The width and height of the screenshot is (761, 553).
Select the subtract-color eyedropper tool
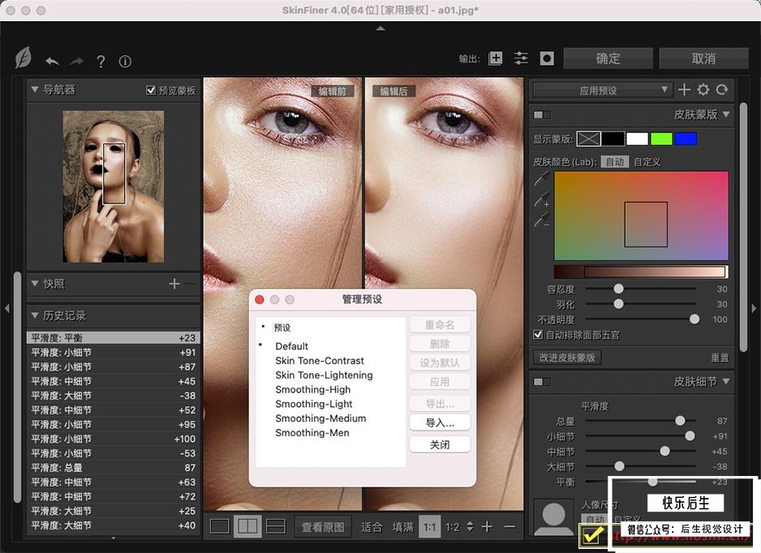point(542,220)
